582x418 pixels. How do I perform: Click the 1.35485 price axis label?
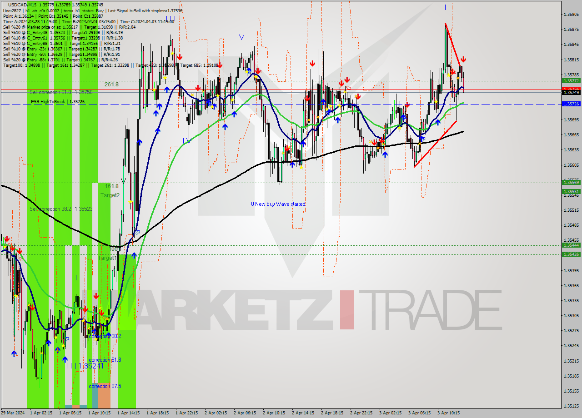571,225
